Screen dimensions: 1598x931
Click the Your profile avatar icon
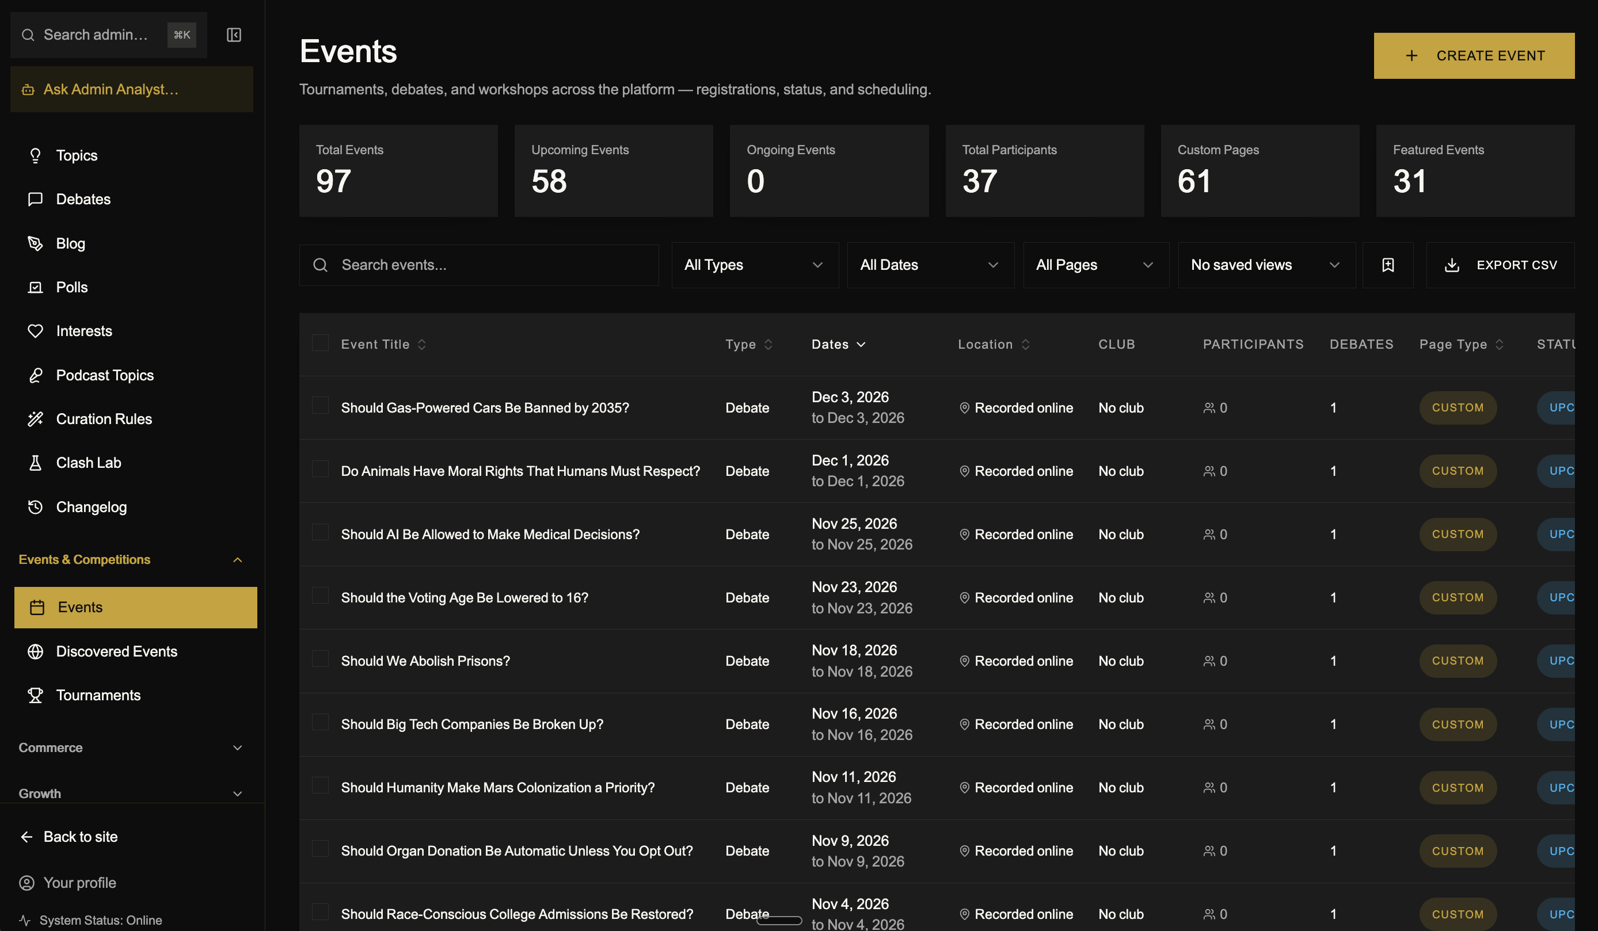(26, 883)
